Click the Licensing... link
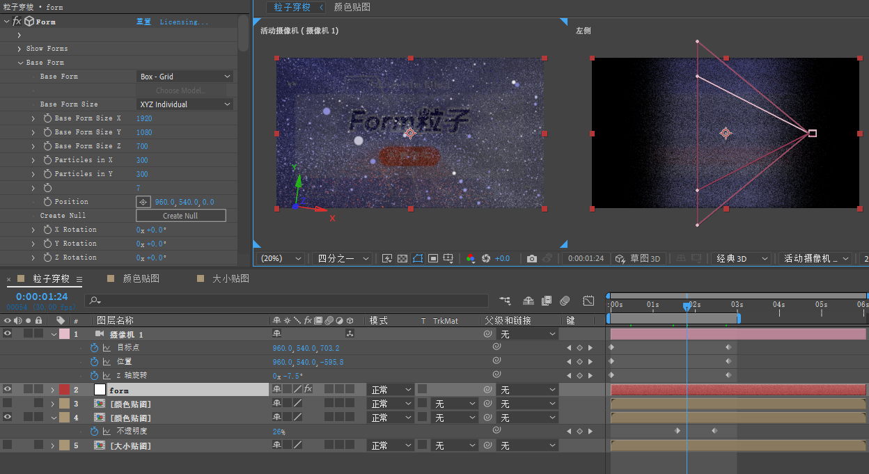The image size is (869, 474). click(x=184, y=22)
